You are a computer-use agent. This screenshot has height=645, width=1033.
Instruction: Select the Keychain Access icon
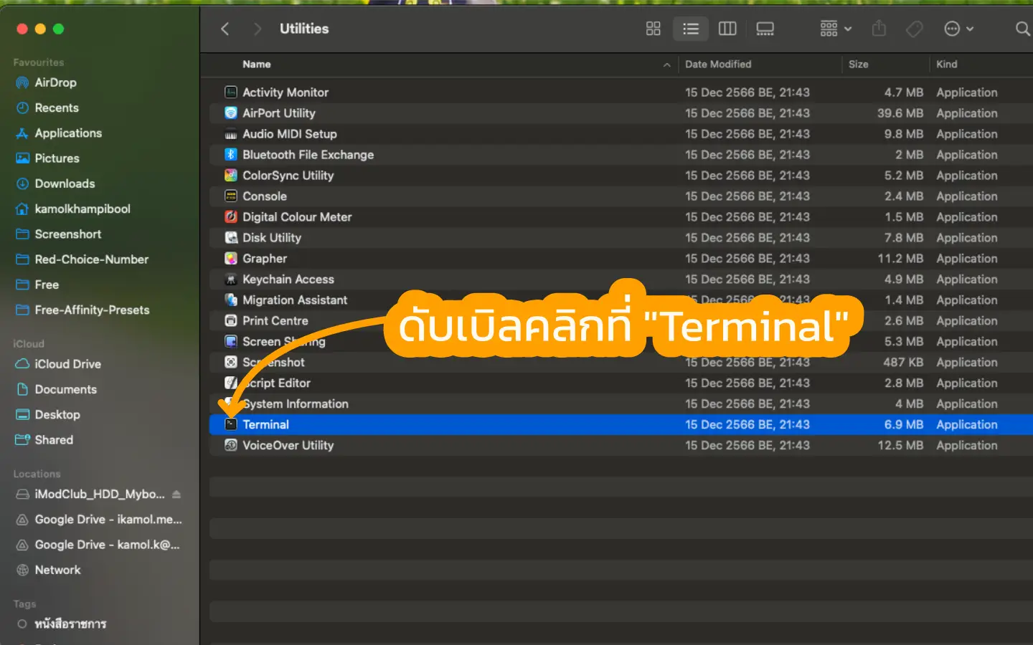pyautogui.click(x=231, y=279)
